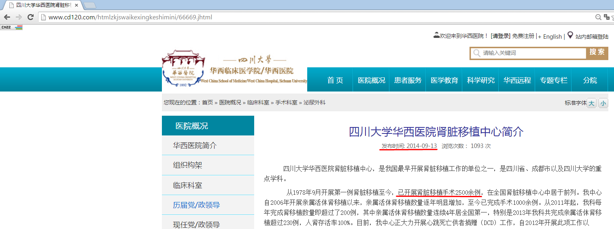Click the location pin icon near 站内邮箱登陆
Image resolution: width=614 pixels, height=229 pixels.
click(570, 35)
